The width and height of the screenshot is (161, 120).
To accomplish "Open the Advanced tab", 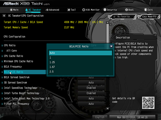I will pos(52,10).
